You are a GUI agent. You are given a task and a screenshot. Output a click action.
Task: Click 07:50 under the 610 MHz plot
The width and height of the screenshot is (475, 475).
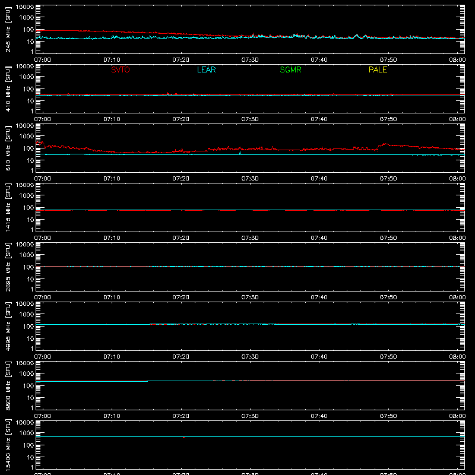click(388, 179)
